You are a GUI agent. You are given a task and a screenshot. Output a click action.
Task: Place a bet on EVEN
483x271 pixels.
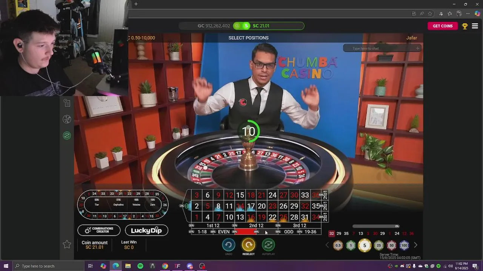(x=224, y=232)
